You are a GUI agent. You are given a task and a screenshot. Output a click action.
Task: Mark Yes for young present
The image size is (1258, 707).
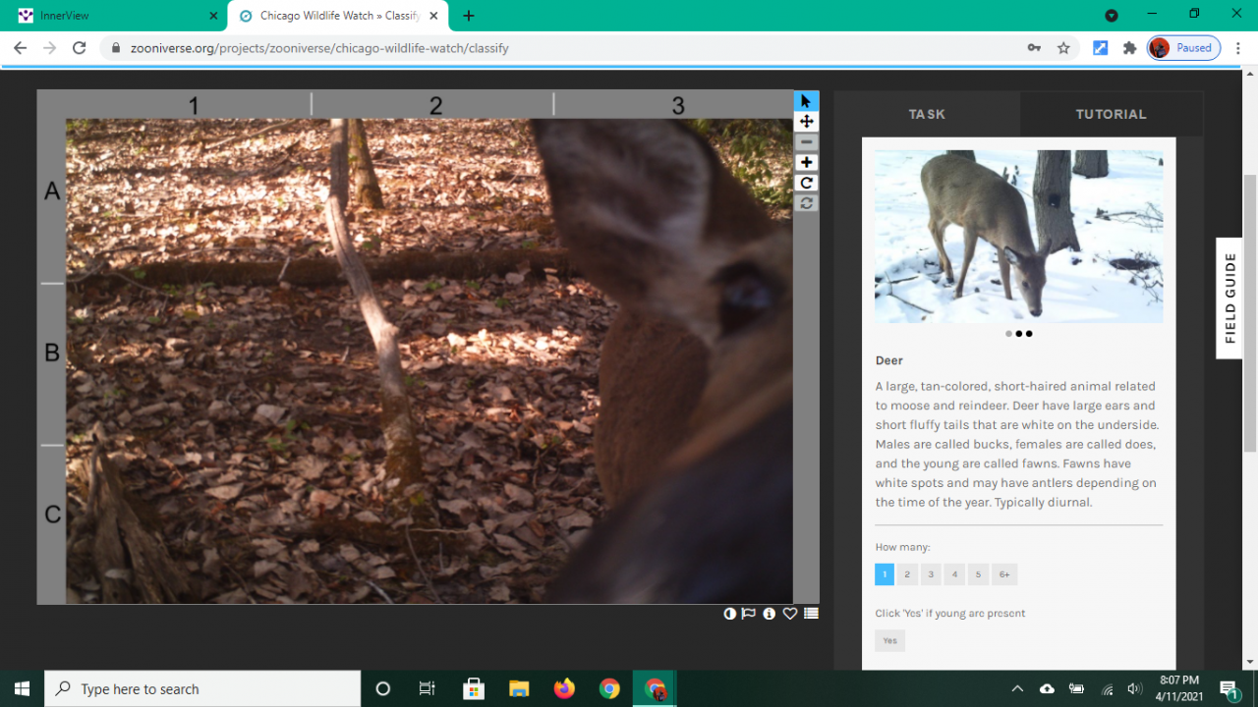click(x=889, y=640)
